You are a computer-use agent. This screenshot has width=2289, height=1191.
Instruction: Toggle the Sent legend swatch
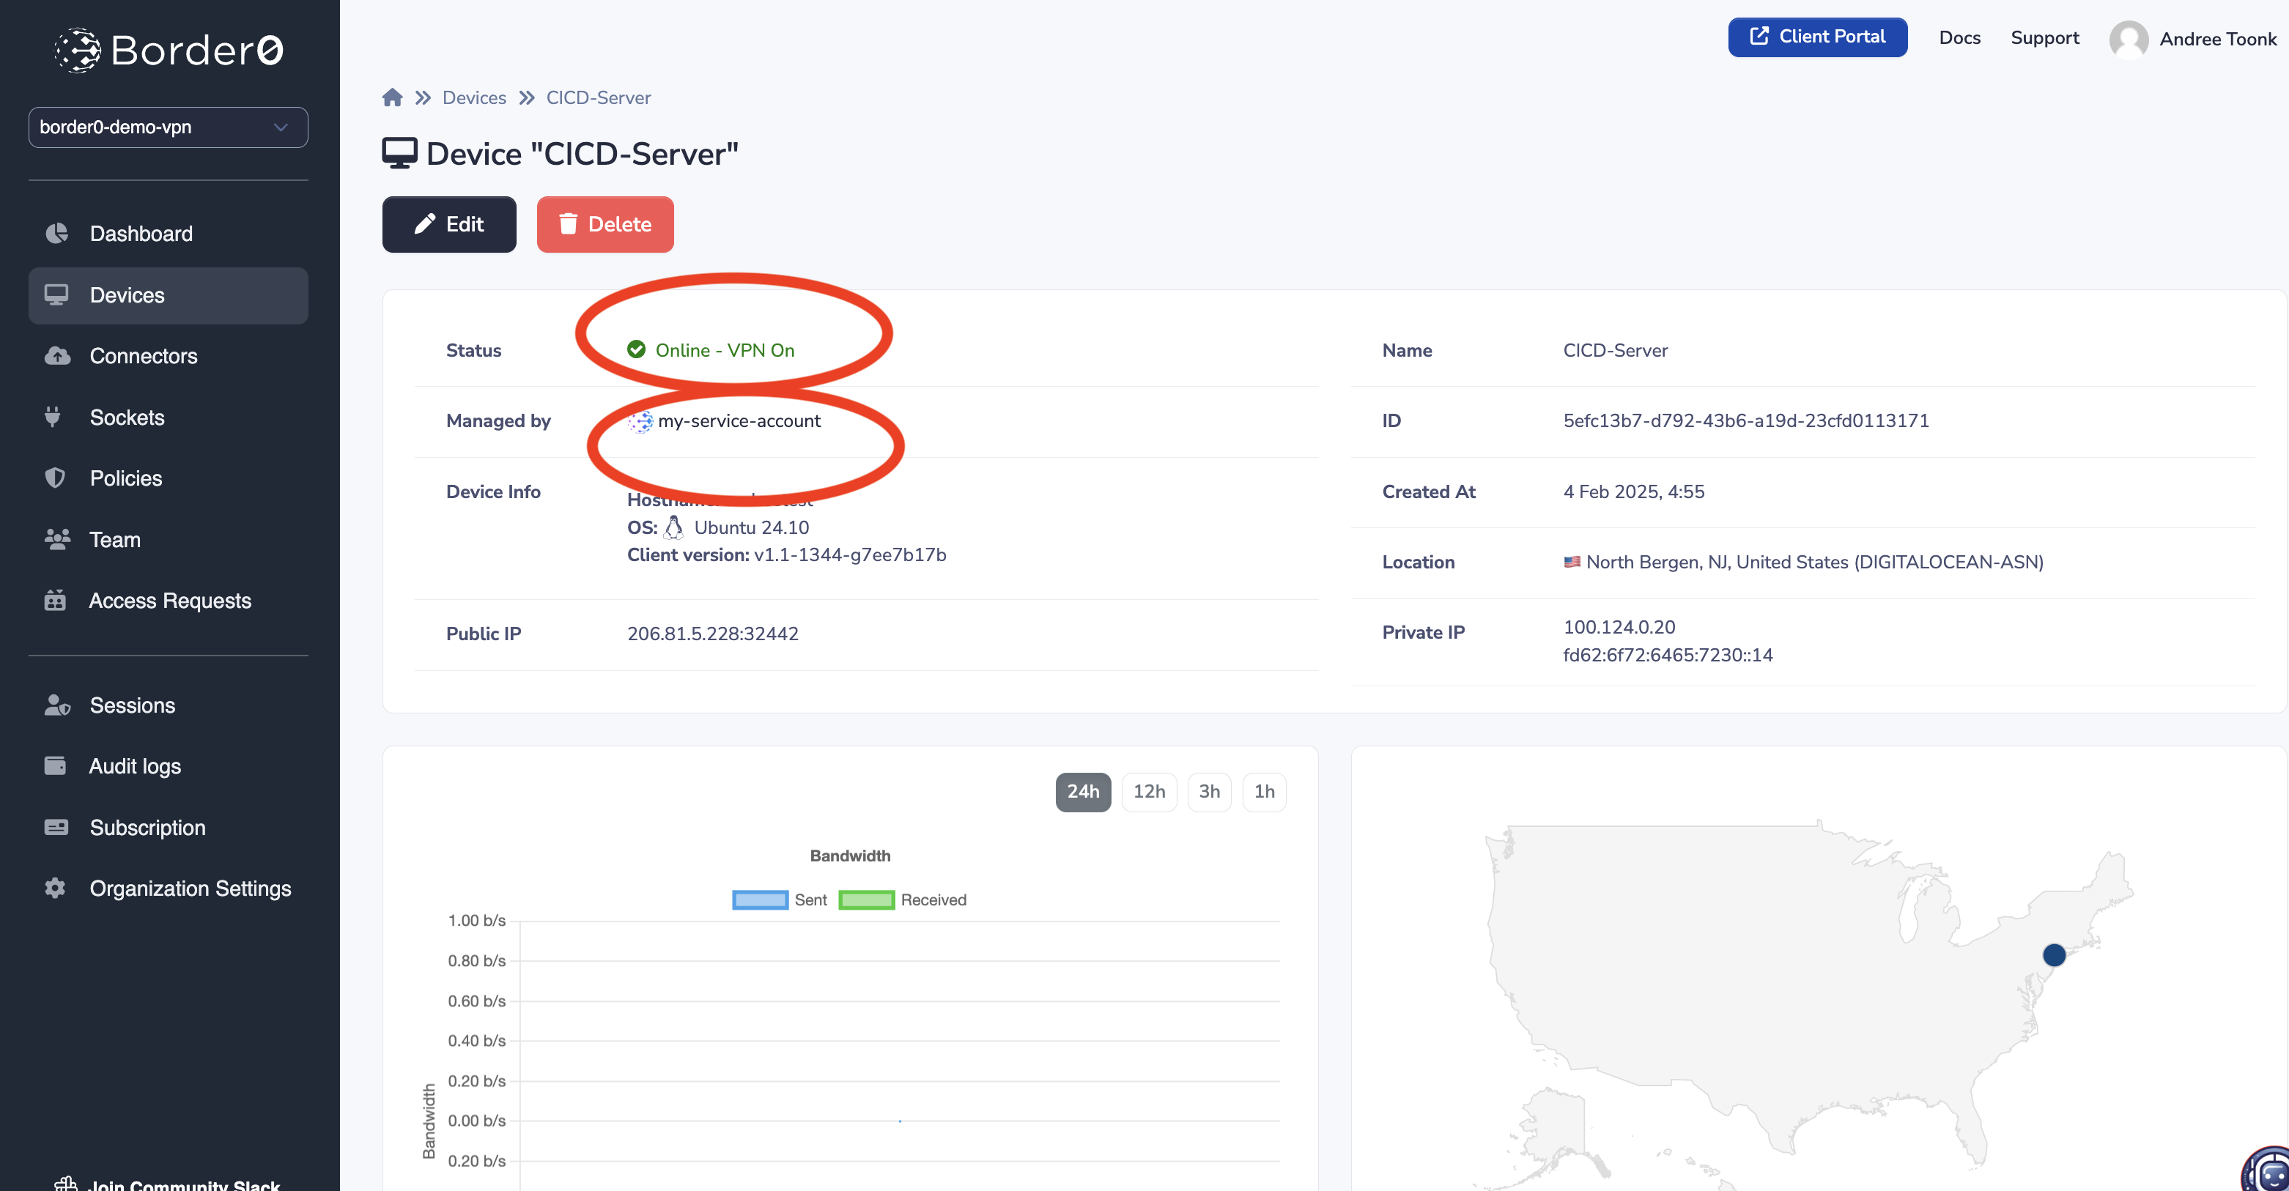pyautogui.click(x=760, y=899)
